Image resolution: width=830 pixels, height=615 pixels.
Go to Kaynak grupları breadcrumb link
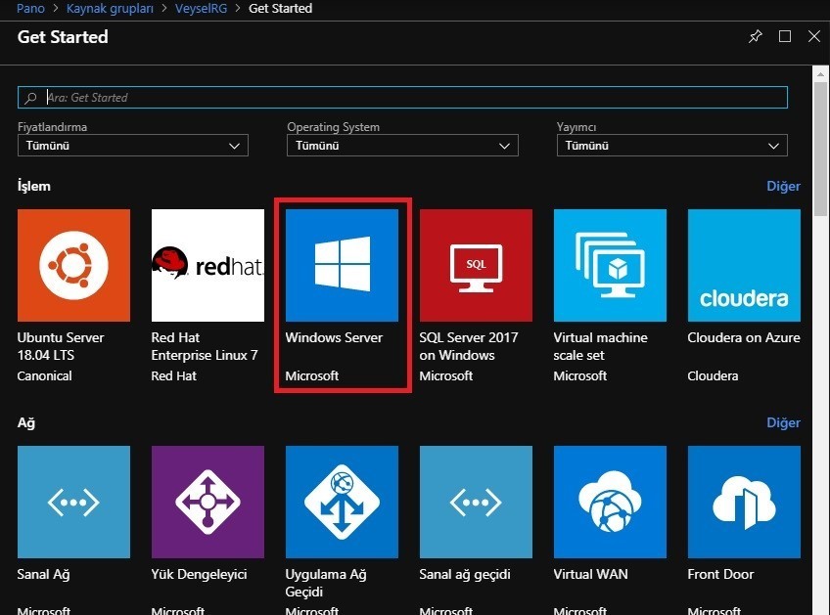coord(110,9)
